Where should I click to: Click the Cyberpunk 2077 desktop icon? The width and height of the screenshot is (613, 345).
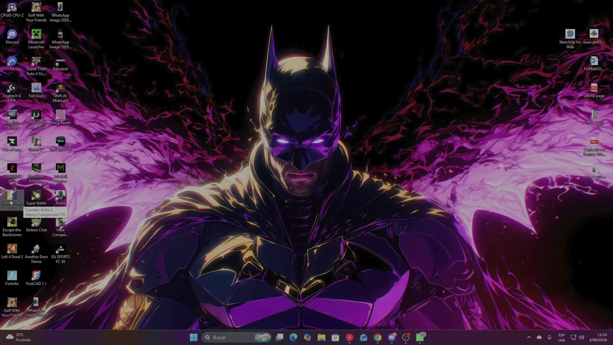pyautogui.click(x=12, y=173)
